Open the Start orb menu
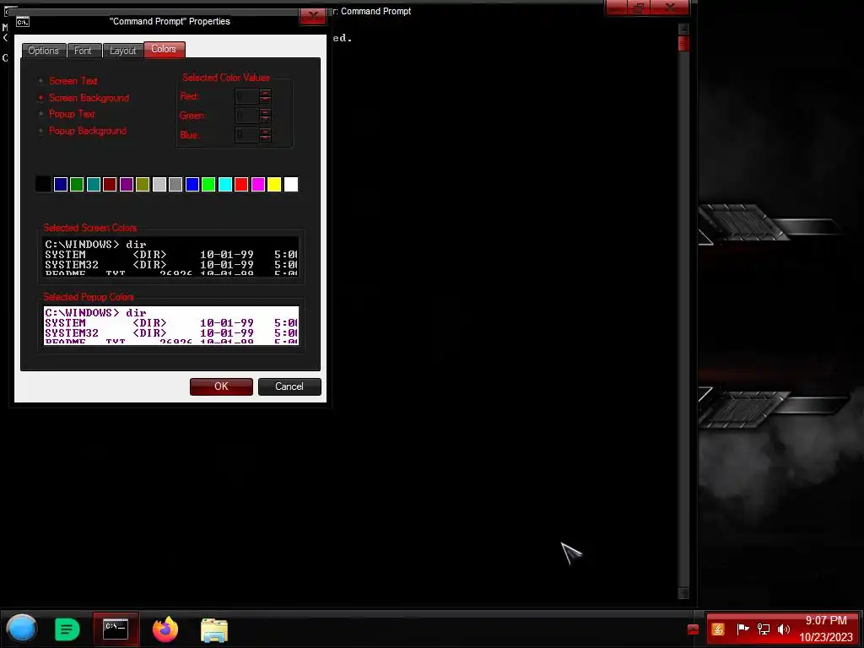Screen dimensions: 864x648 point(21,629)
